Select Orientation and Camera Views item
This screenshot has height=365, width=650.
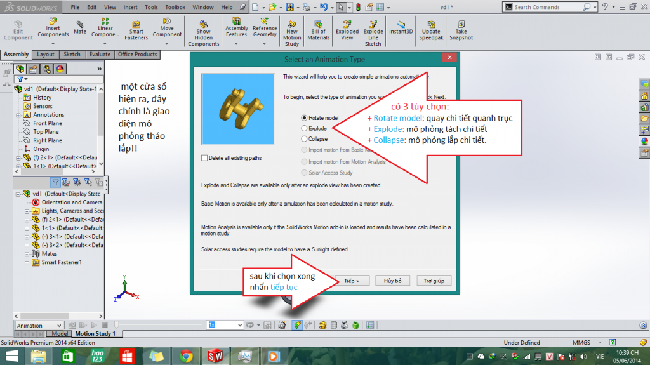[72, 202]
